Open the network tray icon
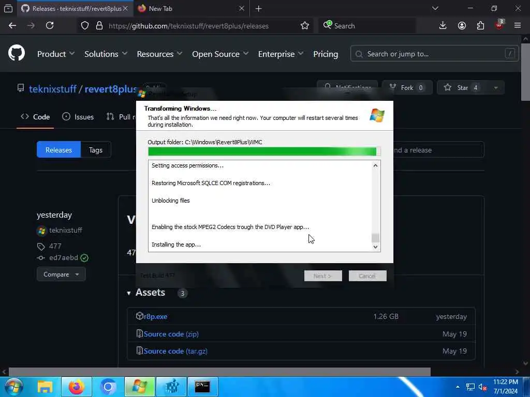This screenshot has height=397, width=530. click(470, 387)
